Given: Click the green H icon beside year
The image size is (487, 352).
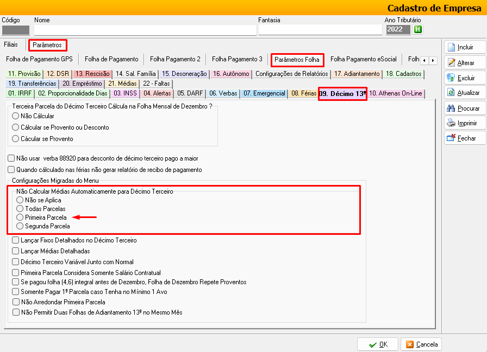Looking at the screenshot, I should 417,29.
